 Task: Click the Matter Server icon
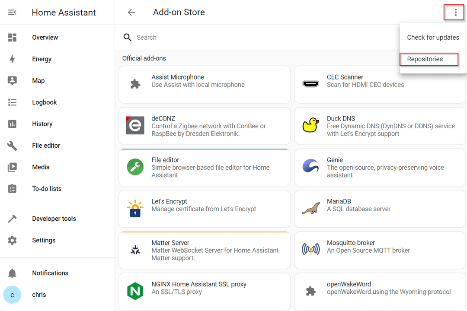click(x=135, y=250)
